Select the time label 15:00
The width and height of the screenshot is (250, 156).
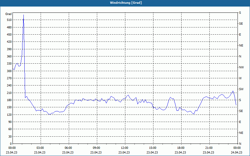point(153,148)
